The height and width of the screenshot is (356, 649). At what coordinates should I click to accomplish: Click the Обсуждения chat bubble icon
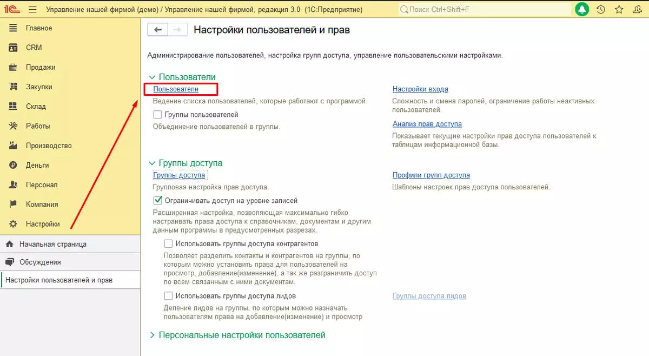[x=9, y=262]
